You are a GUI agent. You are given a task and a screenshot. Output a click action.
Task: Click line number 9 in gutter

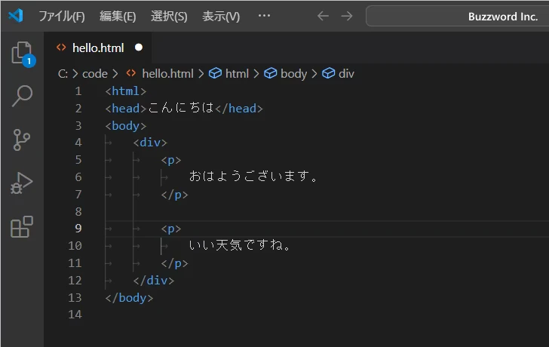(78, 229)
